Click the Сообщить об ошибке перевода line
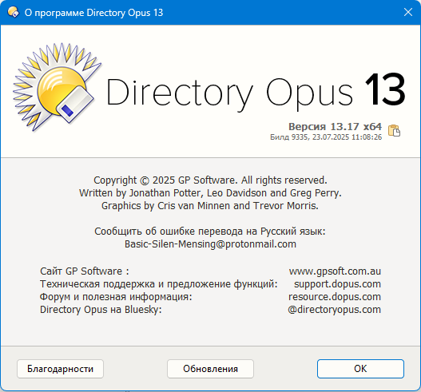This screenshot has height=392, width=421. [210, 232]
